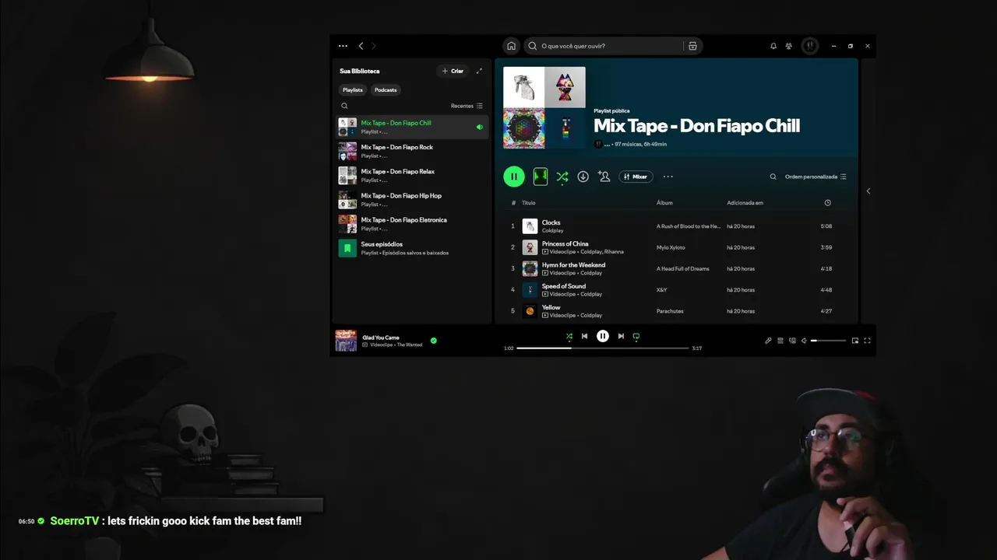Click the 'The Wanted' artist in player bar
The width and height of the screenshot is (997, 560).
click(x=410, y=345)
